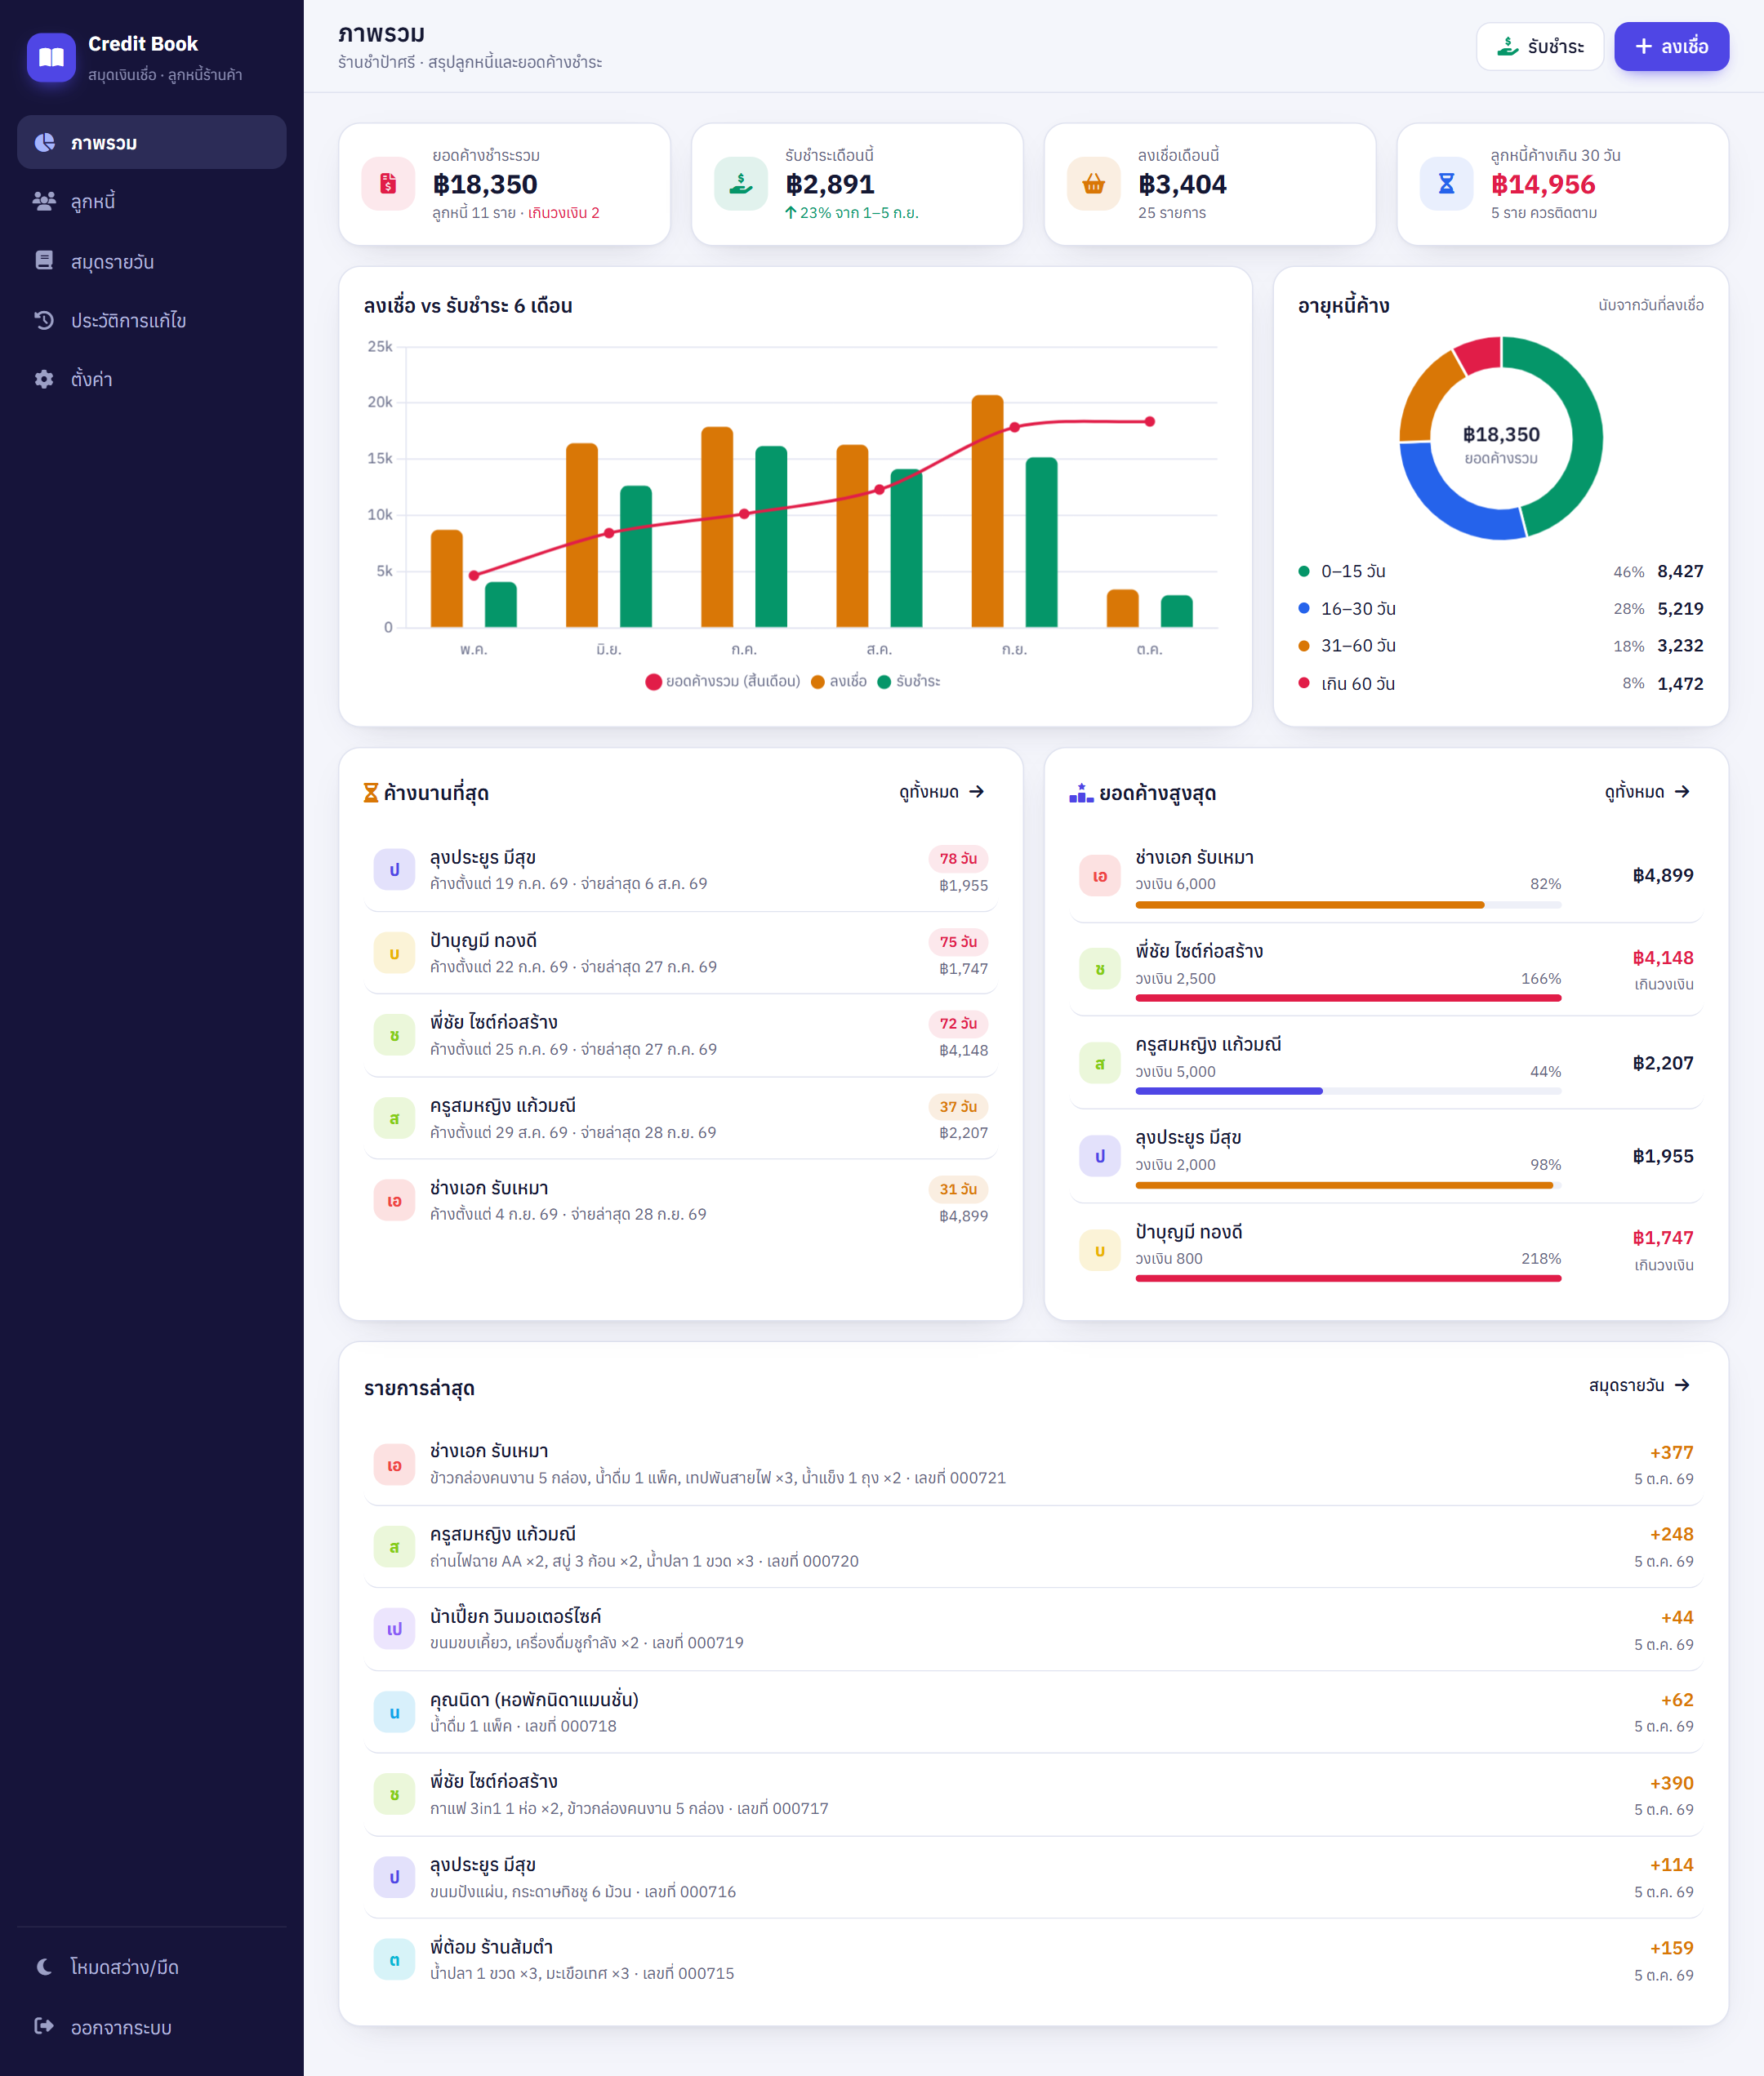Click the +390 amount for พี่ชัย
Viewport: 1764px width, 2076px height.
tap(1671, 1783)
